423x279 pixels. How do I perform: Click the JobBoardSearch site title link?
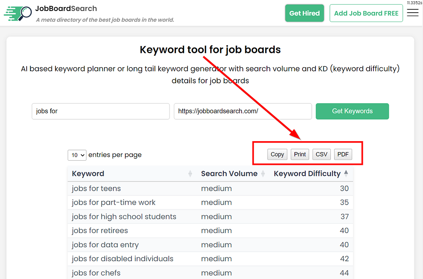tap(66, 8)
